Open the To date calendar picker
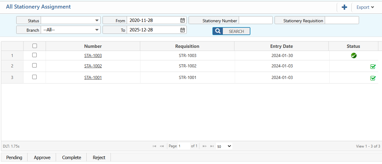The width and height of the screenshot is (382, 164). tap(182, 30)
